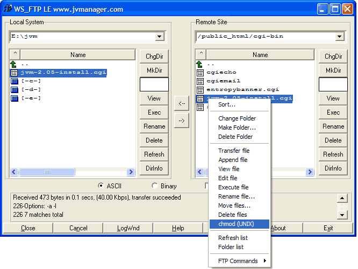Click the file icon of remote jvm-2.05-install.cgi
The height and width of the screenshot is (269, 358).
pyautogui.click(x=200, y=98)
